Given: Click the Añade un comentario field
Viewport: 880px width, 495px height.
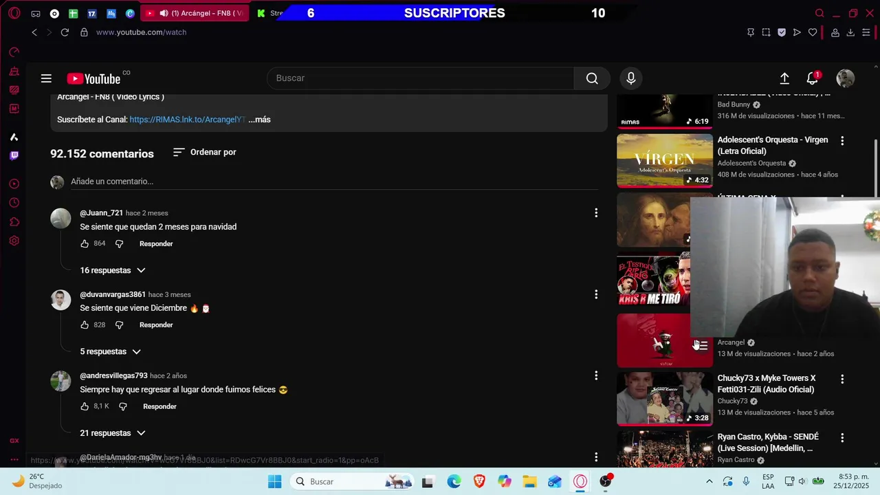Looking at the screenshot, I should (334, 181).
